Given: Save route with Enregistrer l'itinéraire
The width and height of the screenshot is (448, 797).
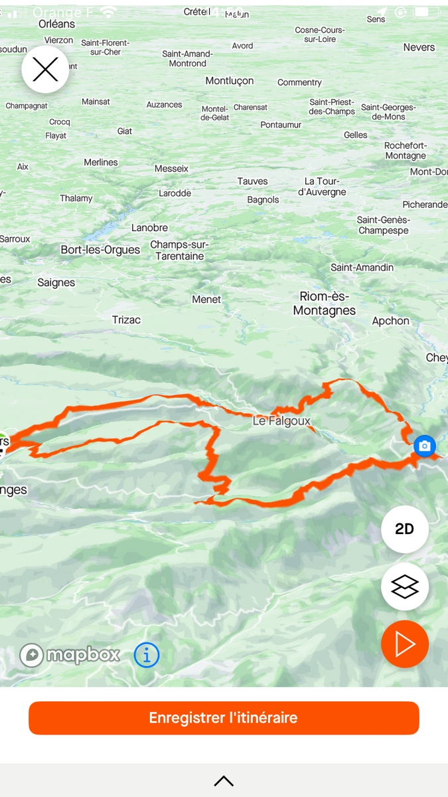Looking at the screenshot, I should 224,718.
